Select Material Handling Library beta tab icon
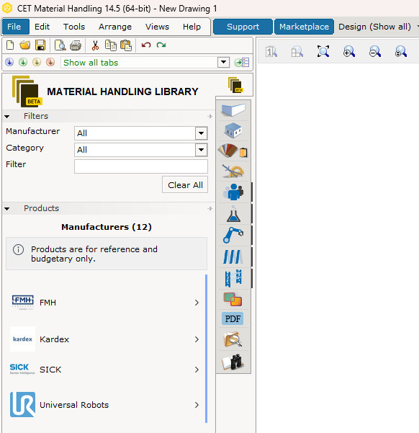Screen dimensions: 419x433 pyautogui.click(x=235, y=85)
